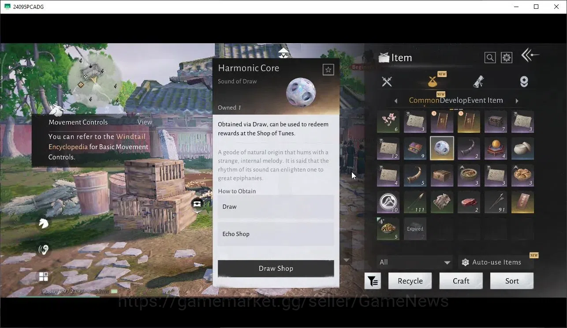Screen dimensions: 567x328
Task: Open inventory settings gear icon
Action: (507, 57)
